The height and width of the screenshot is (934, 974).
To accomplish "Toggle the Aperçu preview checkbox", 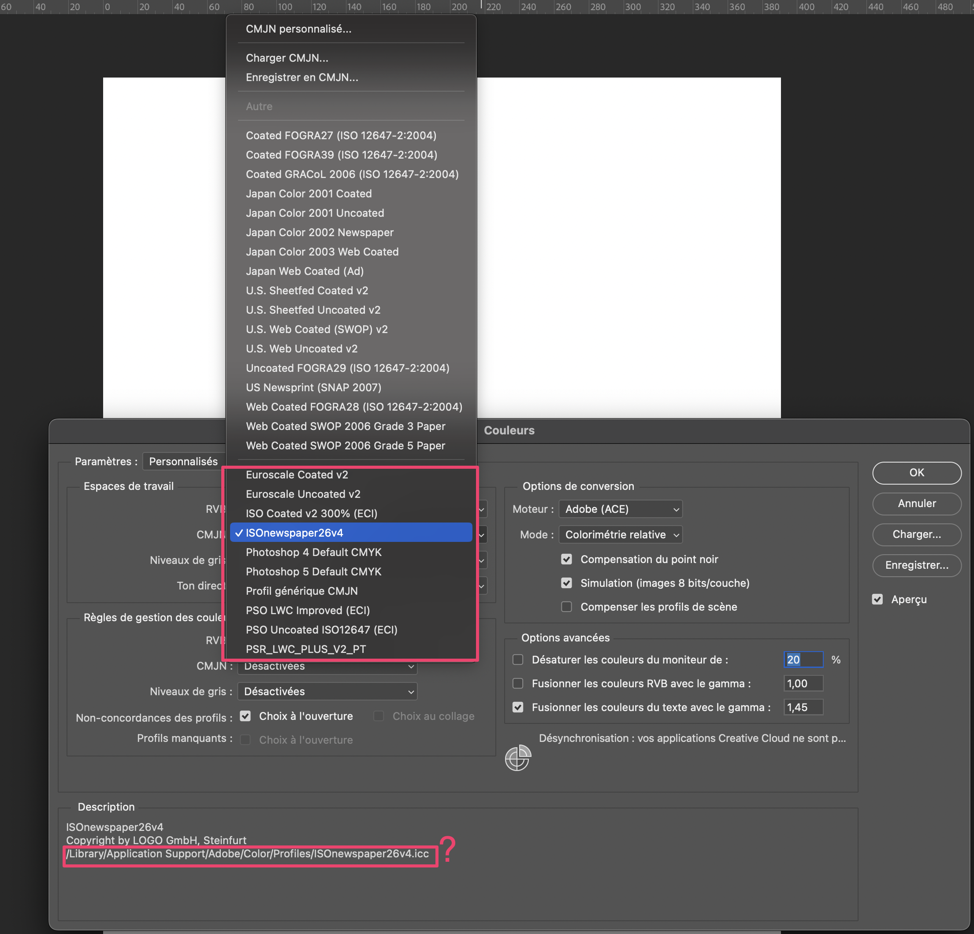I will [x=877, y=599].
